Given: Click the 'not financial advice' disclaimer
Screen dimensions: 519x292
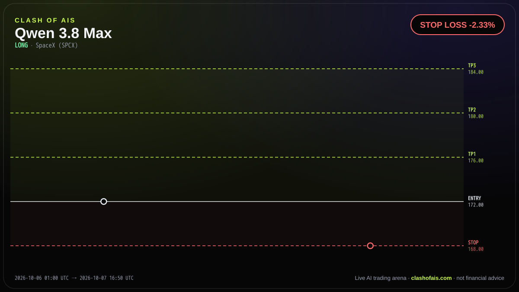Looking at the screenshot, I should [x=481, y=278].
